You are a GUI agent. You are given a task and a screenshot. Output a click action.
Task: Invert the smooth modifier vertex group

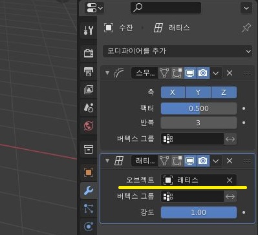pos(230,139)
